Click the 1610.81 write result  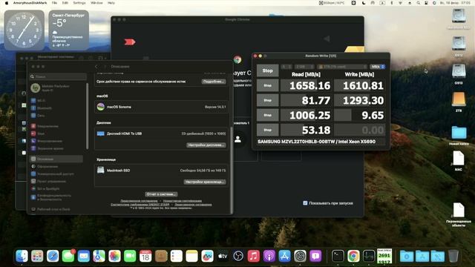359,86
